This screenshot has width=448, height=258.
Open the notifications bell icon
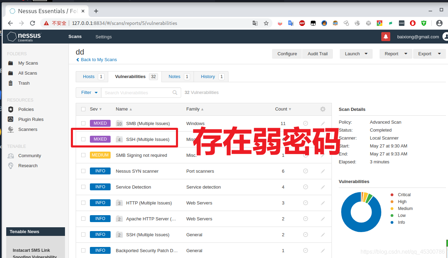point(385,37)
